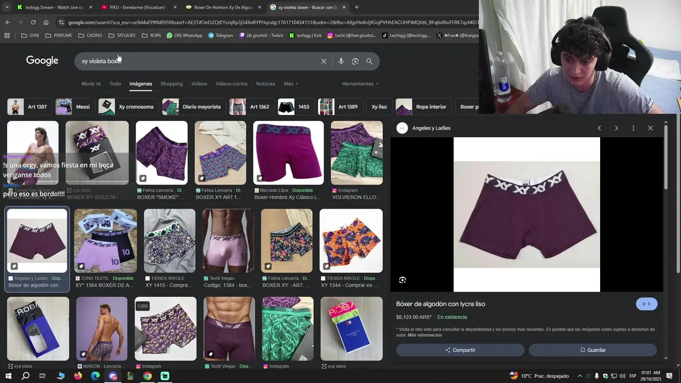The height and width of the screenshot is (383, 681).
Task: Open the bookmarks apps grid icon
Action: pyautogui.click(x=7, y=36)
